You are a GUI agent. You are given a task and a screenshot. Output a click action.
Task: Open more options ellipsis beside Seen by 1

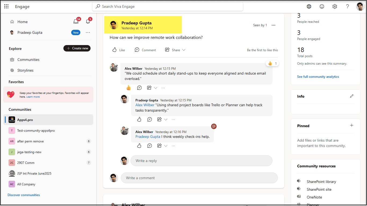(274, 25)
